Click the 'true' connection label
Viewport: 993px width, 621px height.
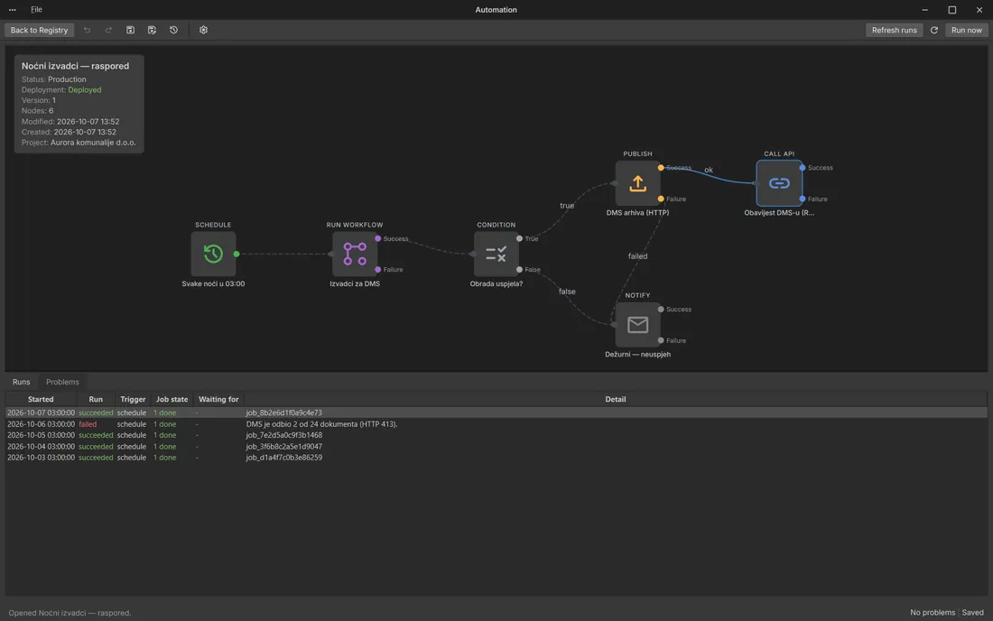(x=567, y=206)
